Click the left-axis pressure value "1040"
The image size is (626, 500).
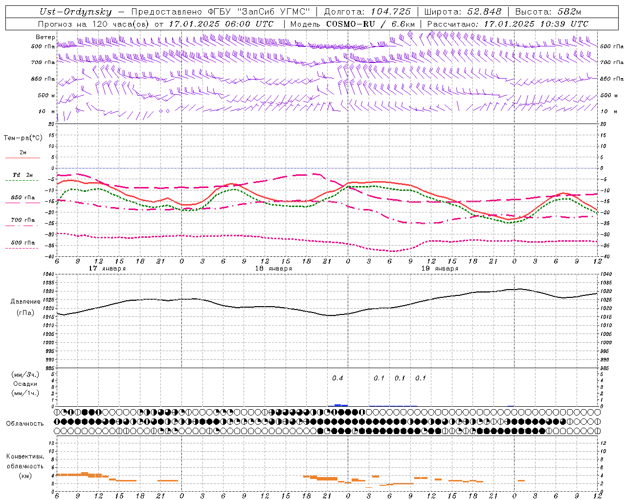click(49, 274)
